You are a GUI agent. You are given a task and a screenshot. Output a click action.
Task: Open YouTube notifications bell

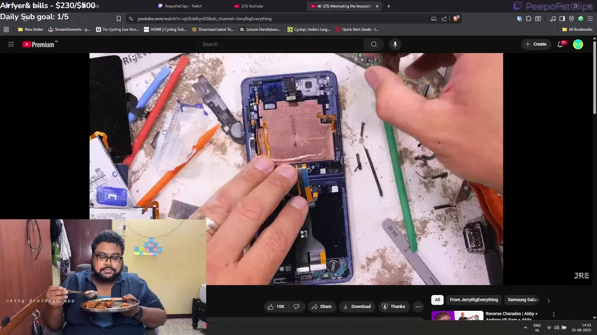click(x=560, y=44)
